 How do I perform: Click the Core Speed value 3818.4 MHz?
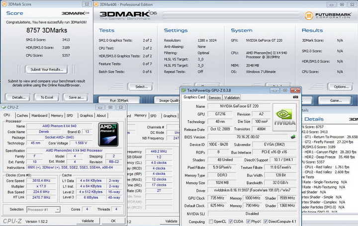pos(41,180)
